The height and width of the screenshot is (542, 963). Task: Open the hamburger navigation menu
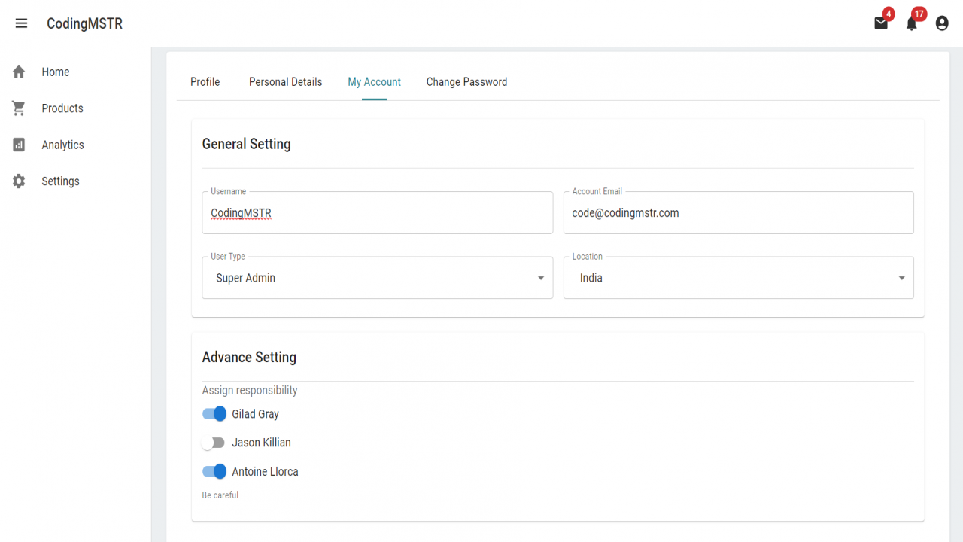pos(21,23)
